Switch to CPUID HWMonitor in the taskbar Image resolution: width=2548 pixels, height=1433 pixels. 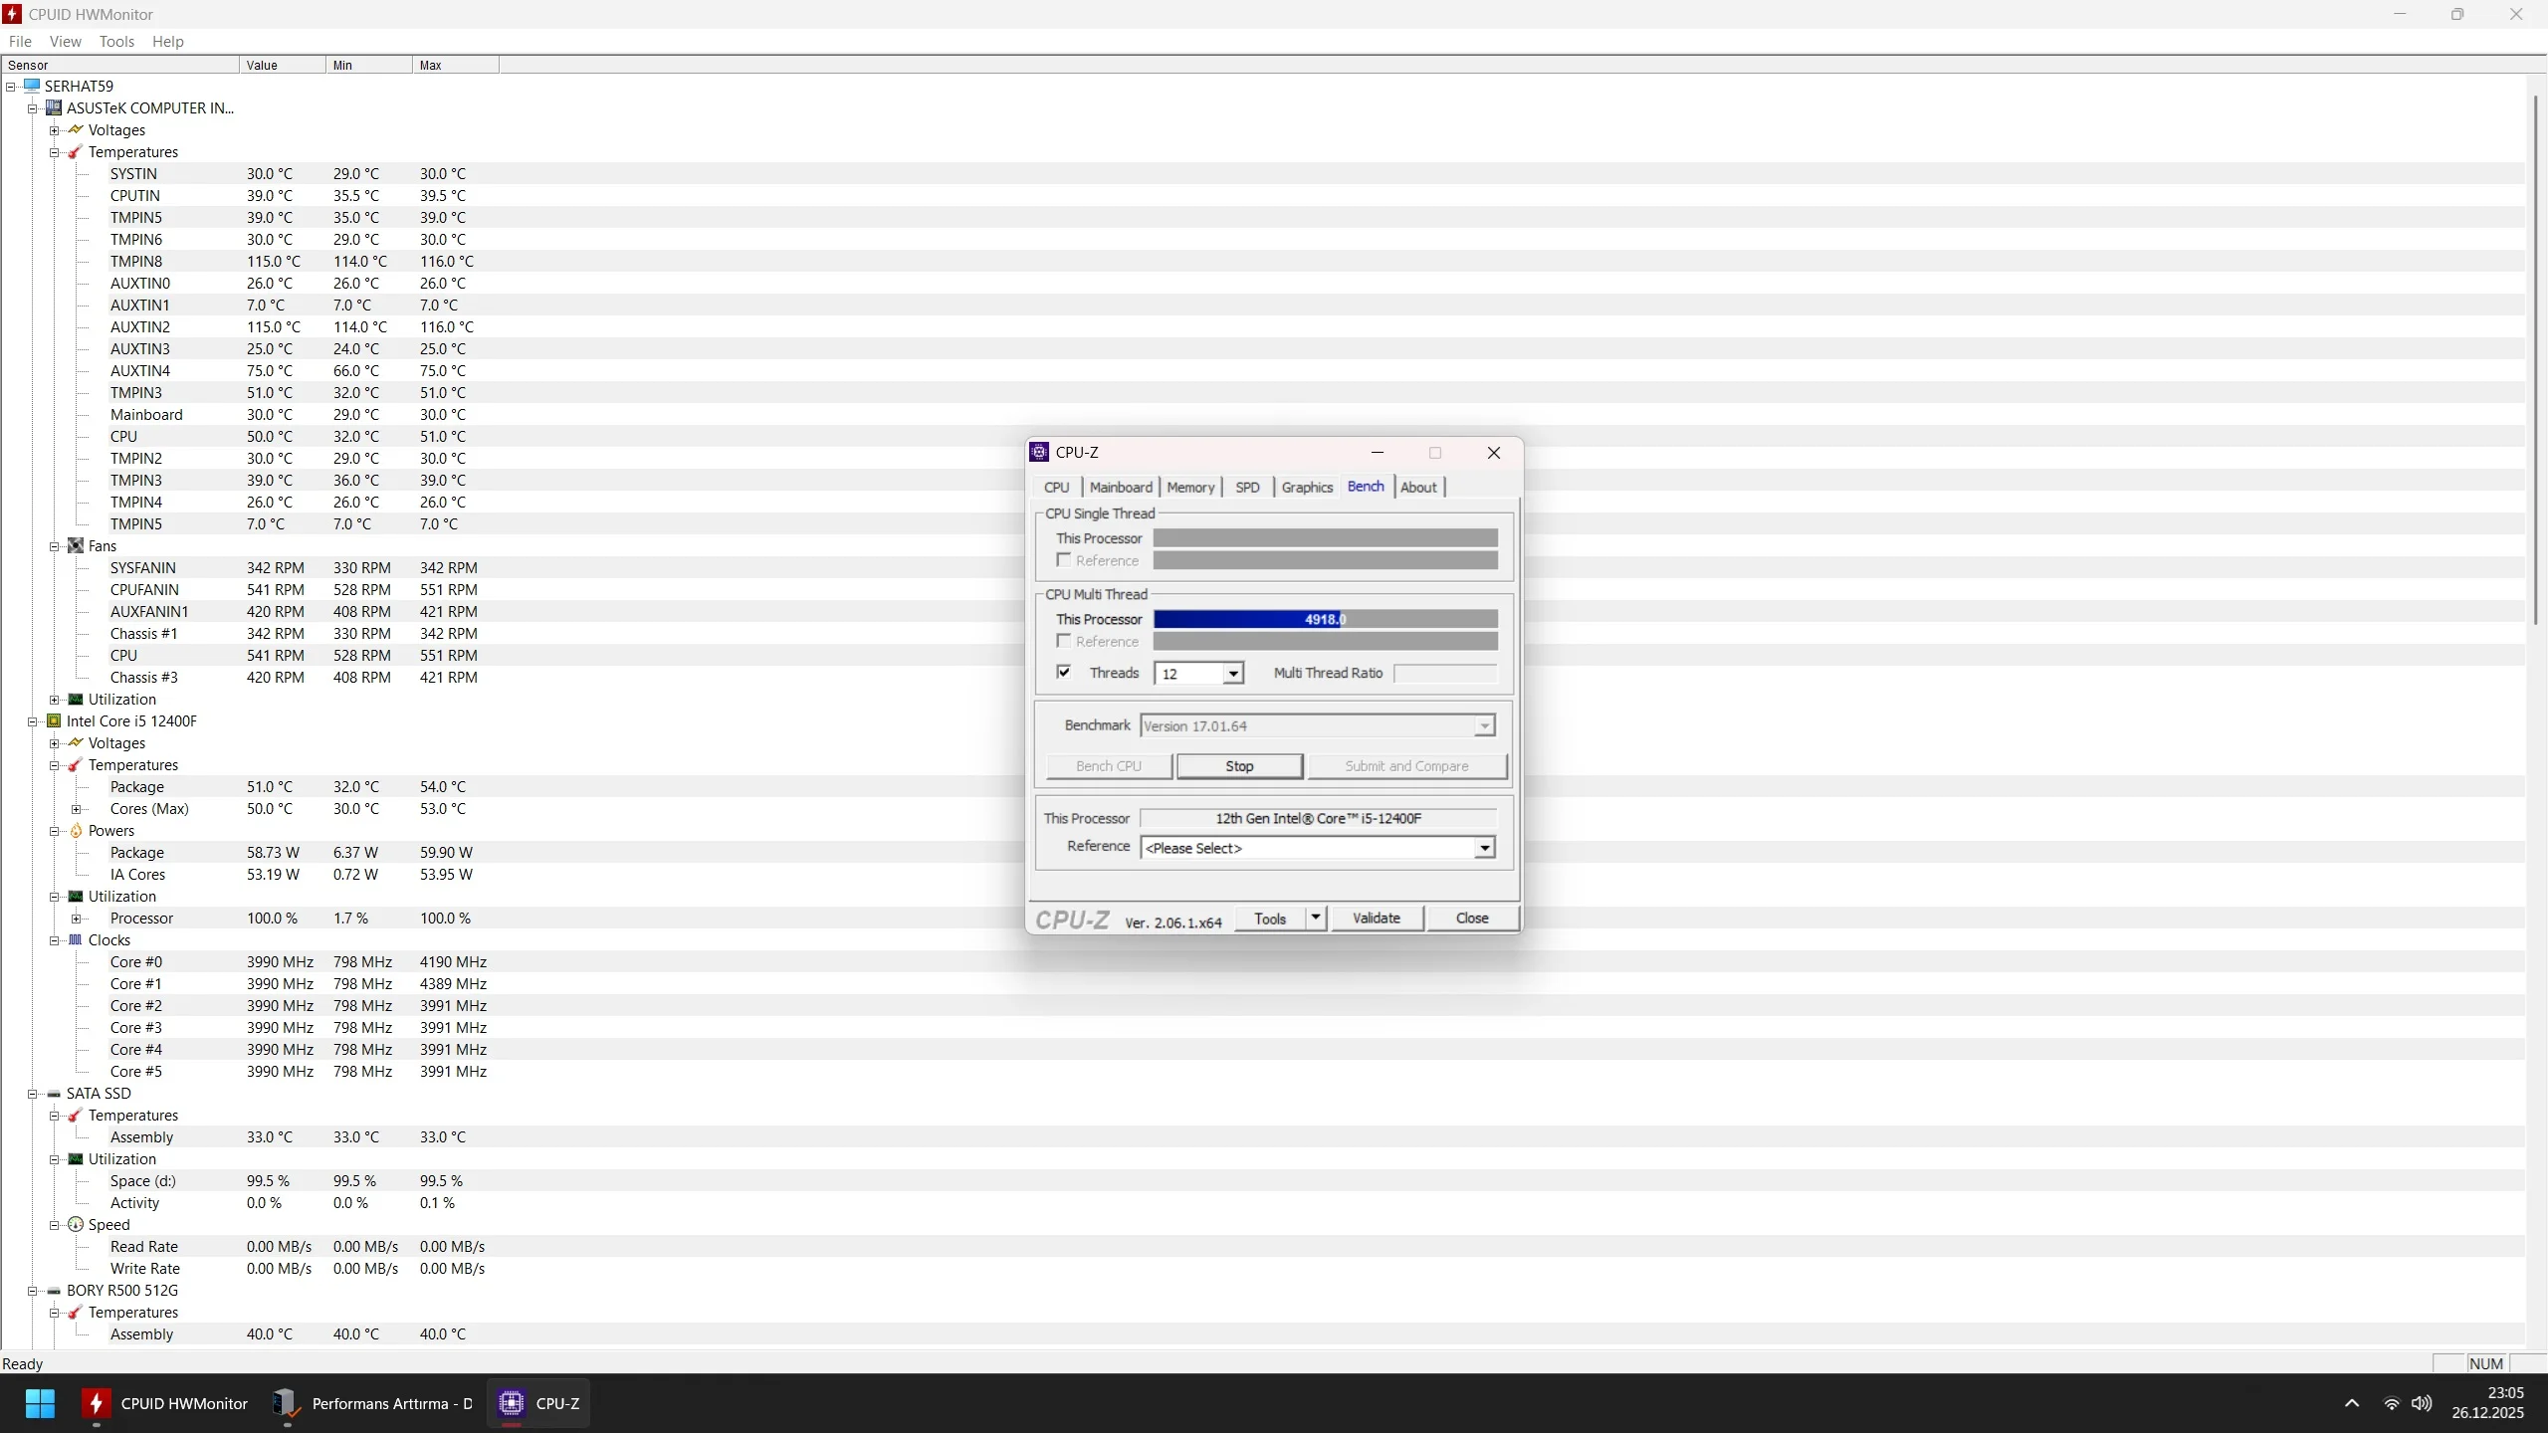(x=165, y=1403)
